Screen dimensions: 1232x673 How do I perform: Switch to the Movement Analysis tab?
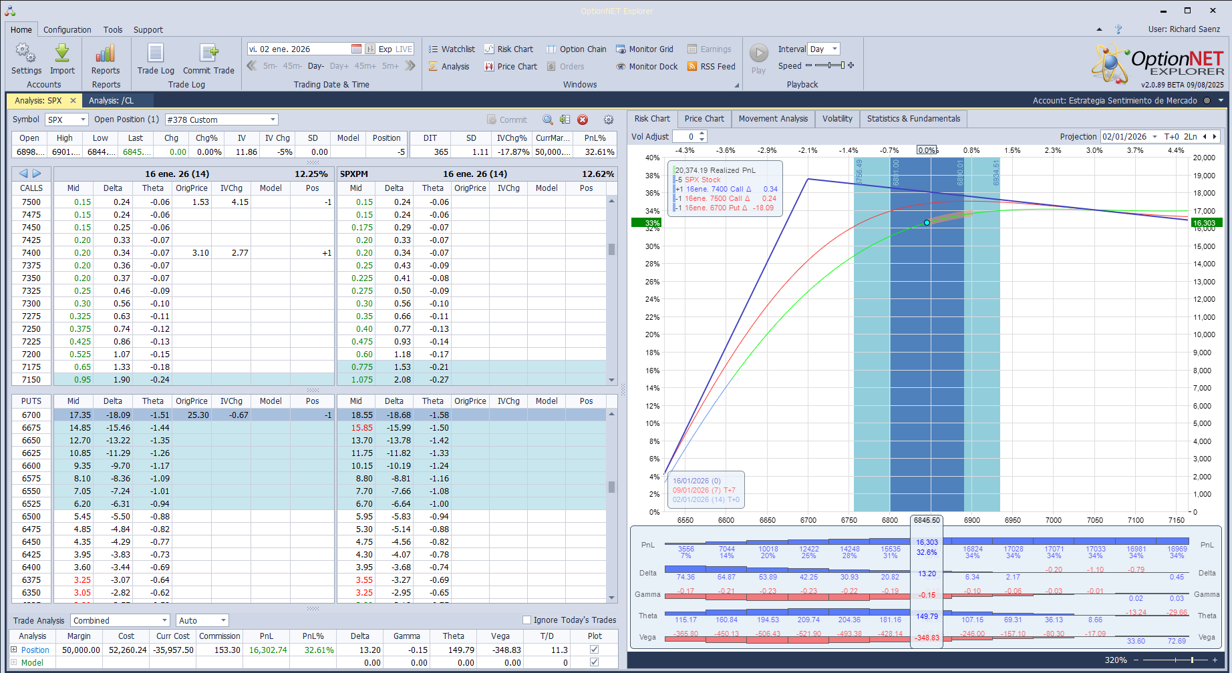[x=773, y=119]
